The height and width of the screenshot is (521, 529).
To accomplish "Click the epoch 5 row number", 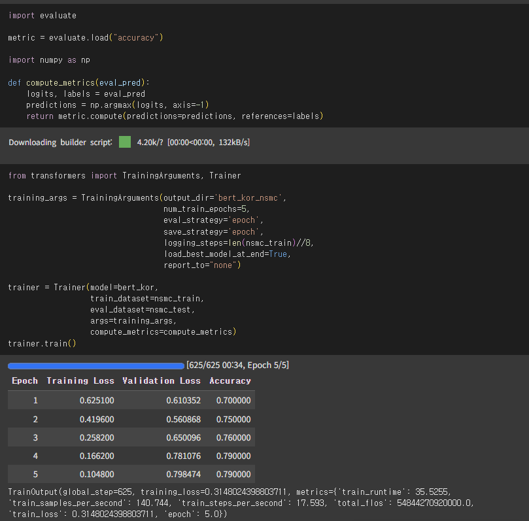I will click(x=35, y=474).
